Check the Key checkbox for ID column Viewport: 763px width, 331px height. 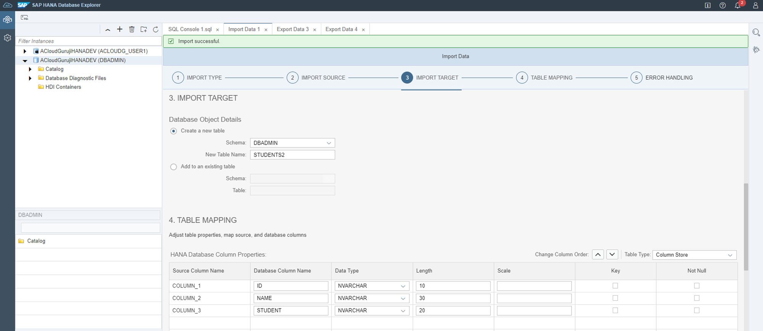(x=615, y=286)
